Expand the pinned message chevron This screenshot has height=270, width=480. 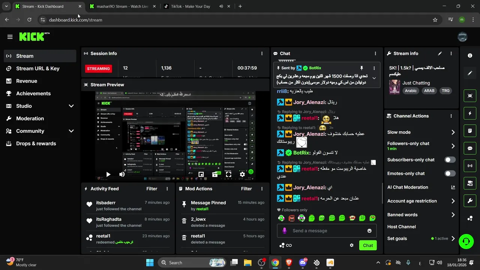point(374,78)
